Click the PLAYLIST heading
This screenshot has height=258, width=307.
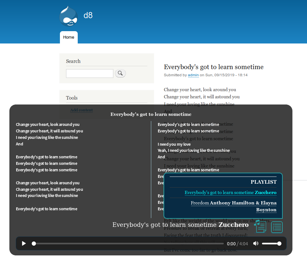pyautogui.click(x=264, y=182)
